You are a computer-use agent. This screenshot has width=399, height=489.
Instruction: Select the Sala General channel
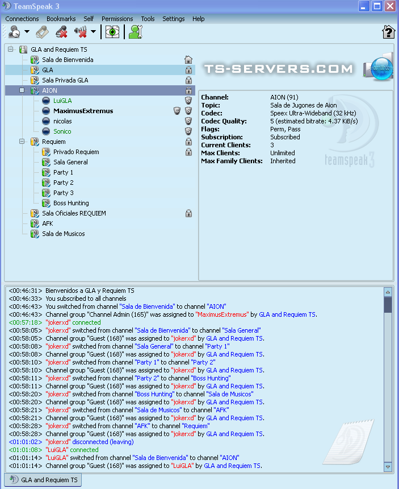70,162
